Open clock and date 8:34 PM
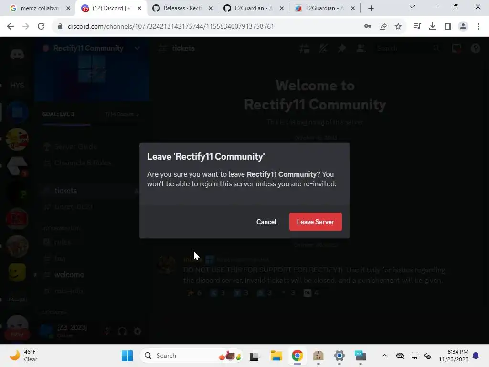 454,356
